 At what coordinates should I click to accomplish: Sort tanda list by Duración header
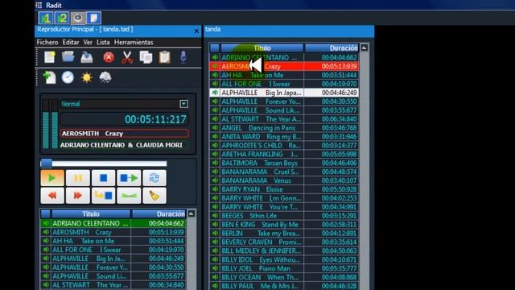(x=332, y=48)
